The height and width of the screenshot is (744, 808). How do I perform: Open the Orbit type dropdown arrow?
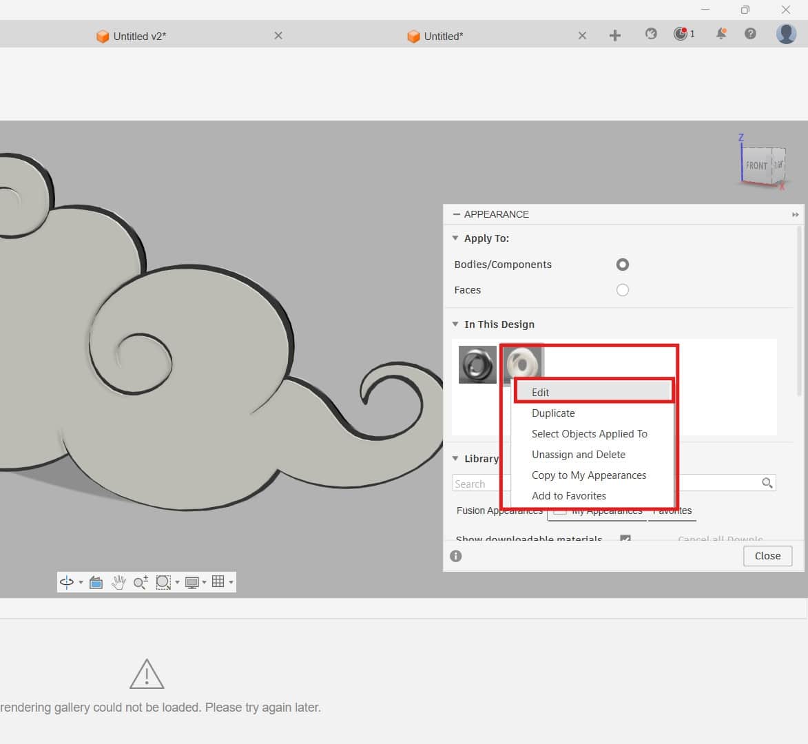tap(81, 583)
